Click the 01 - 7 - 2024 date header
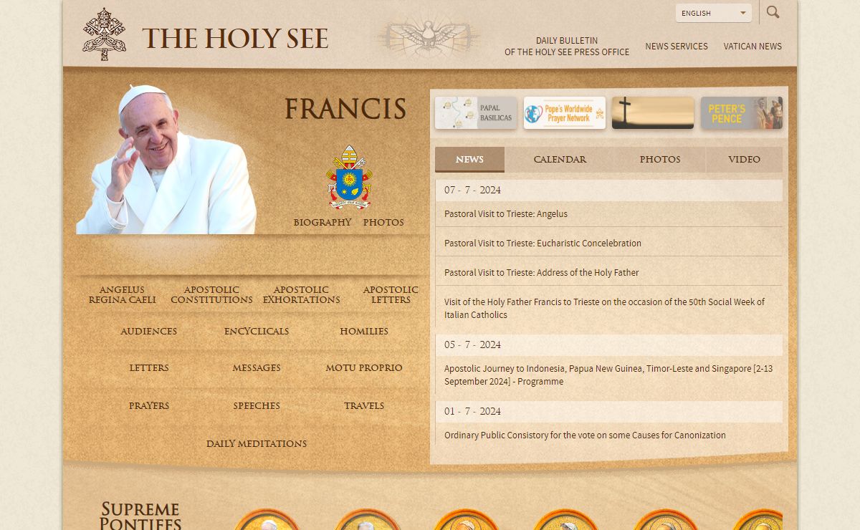The image size is (860, 530). pyautogui.click(x=609, y=412)
